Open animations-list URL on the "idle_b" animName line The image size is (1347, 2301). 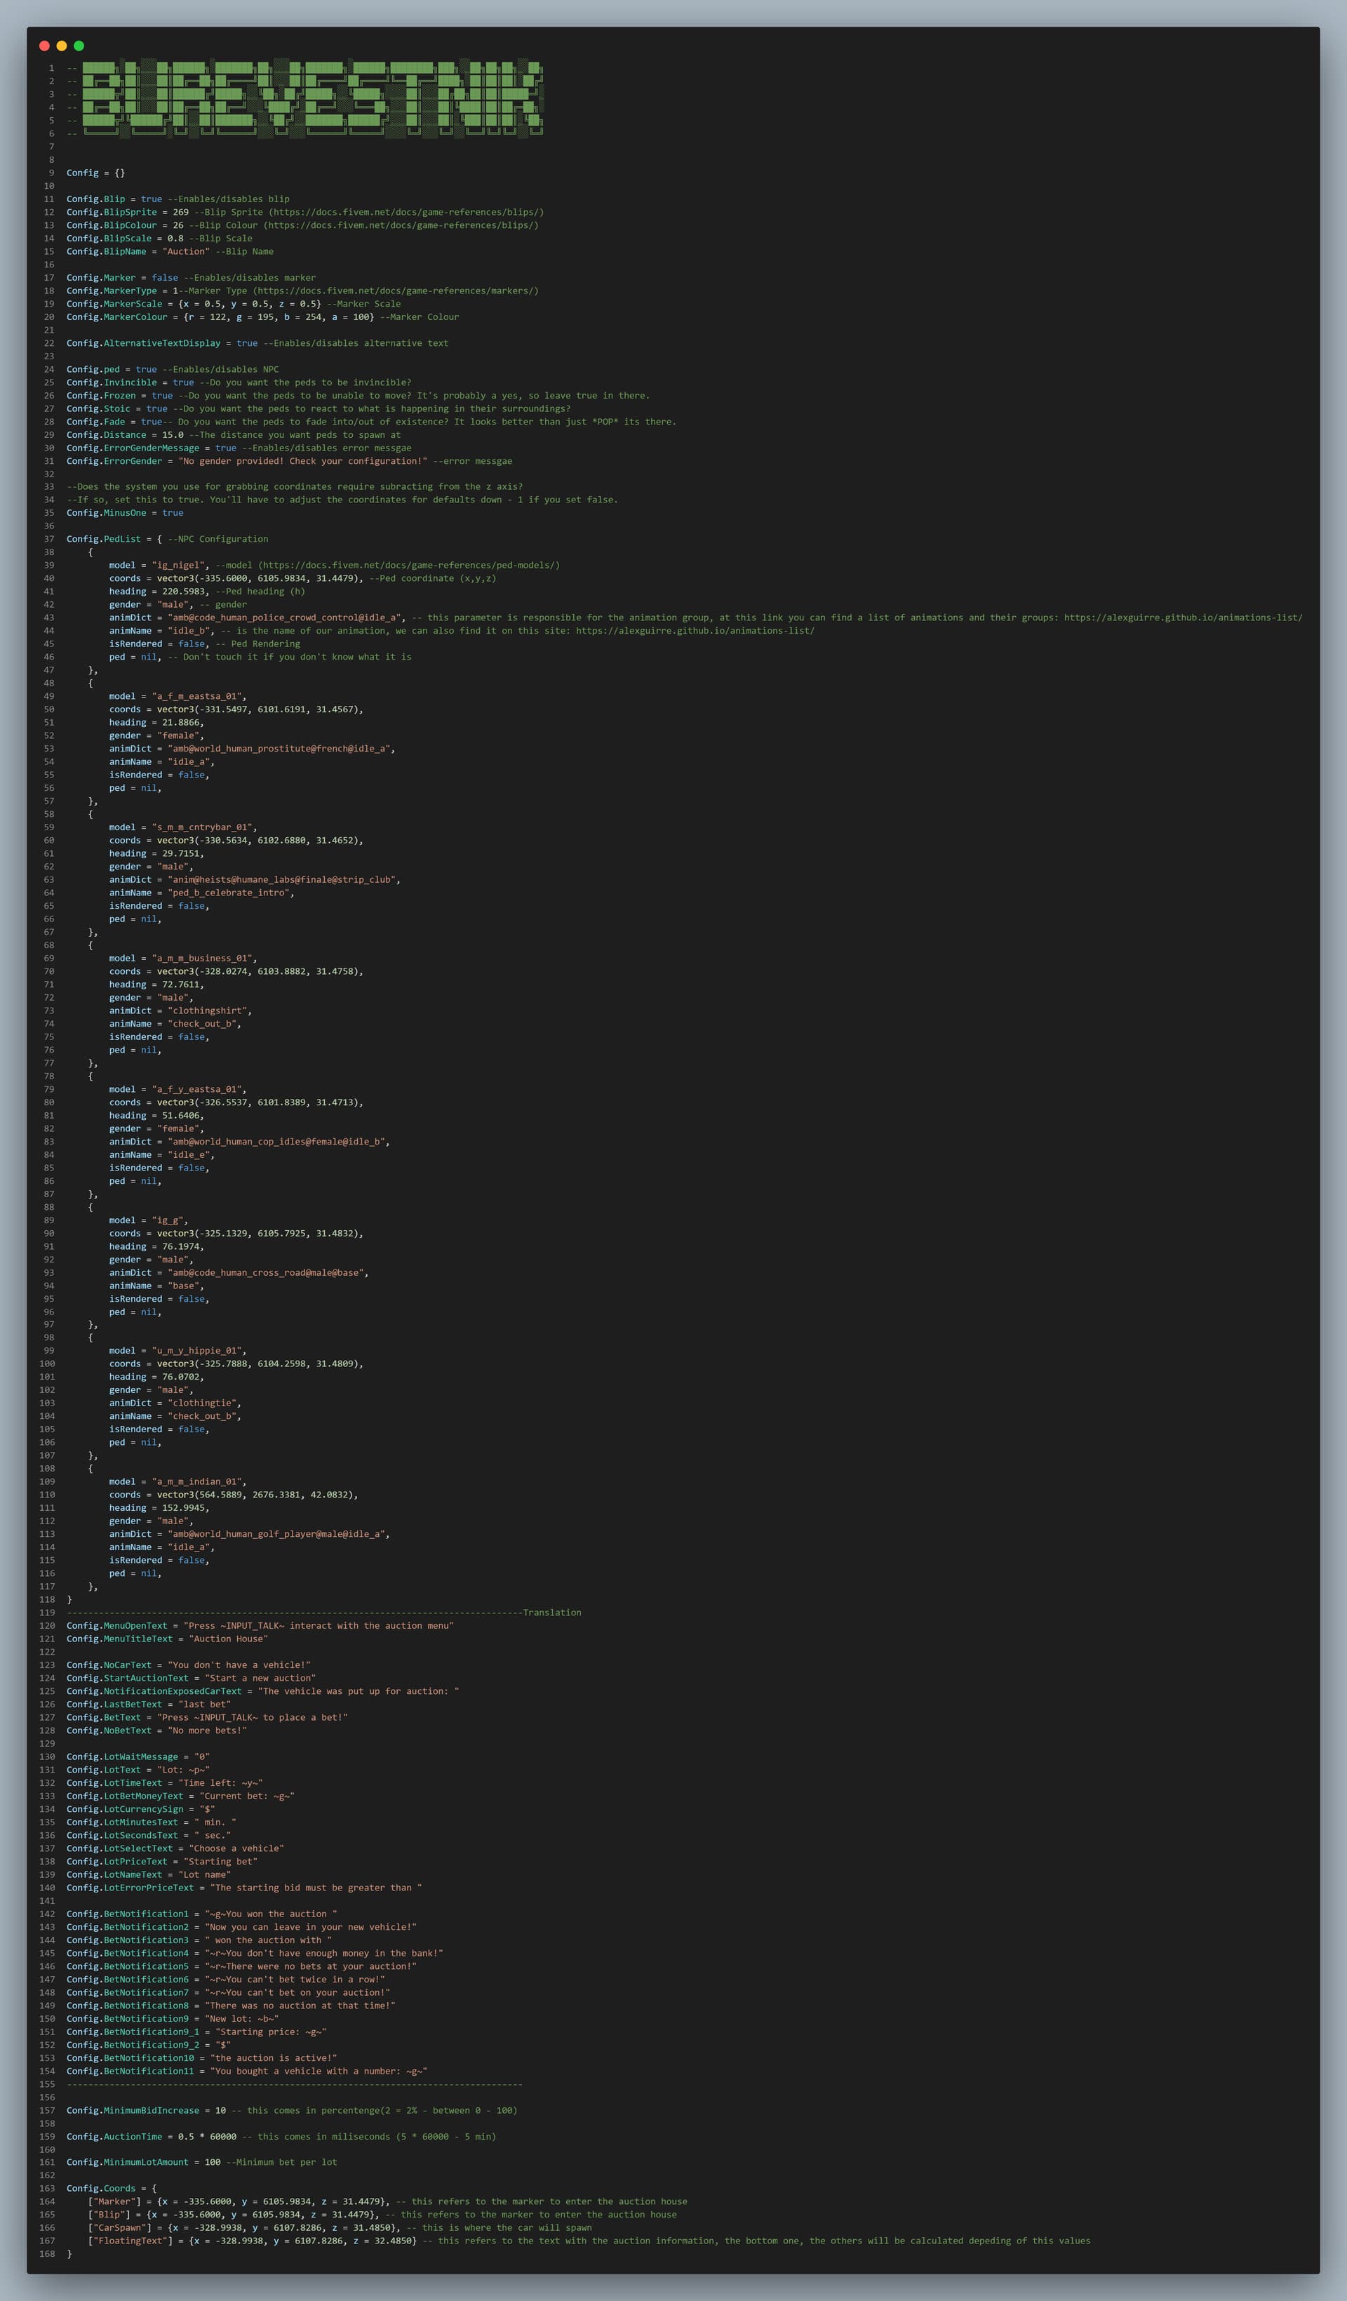[x=695, y=630]
